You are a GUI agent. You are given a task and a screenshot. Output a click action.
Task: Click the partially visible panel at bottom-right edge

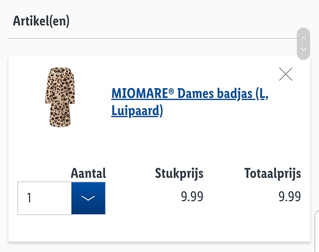(x=317, y=231)
